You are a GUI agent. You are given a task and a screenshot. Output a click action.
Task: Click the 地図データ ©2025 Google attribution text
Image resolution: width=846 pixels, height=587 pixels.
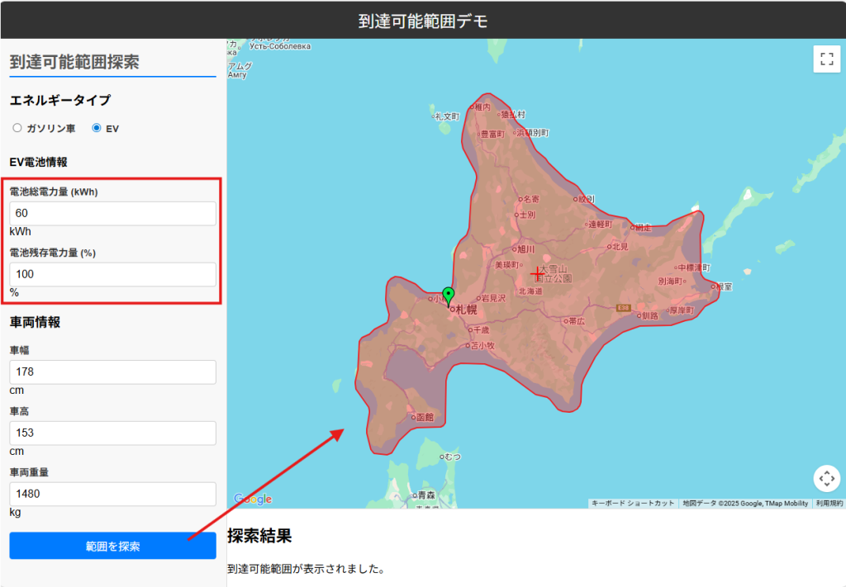745,504
